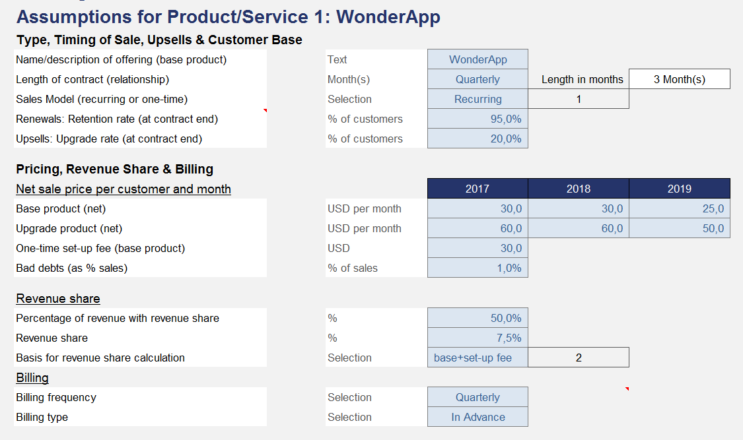
Task: Click the '% of sales' unit label
Action: 353,268
